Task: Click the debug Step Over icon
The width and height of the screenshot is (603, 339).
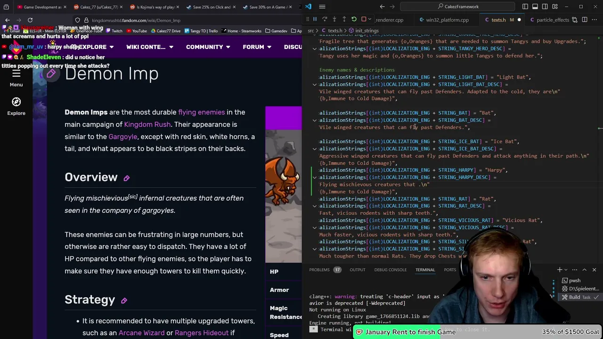Action: (x=325, y=19)
